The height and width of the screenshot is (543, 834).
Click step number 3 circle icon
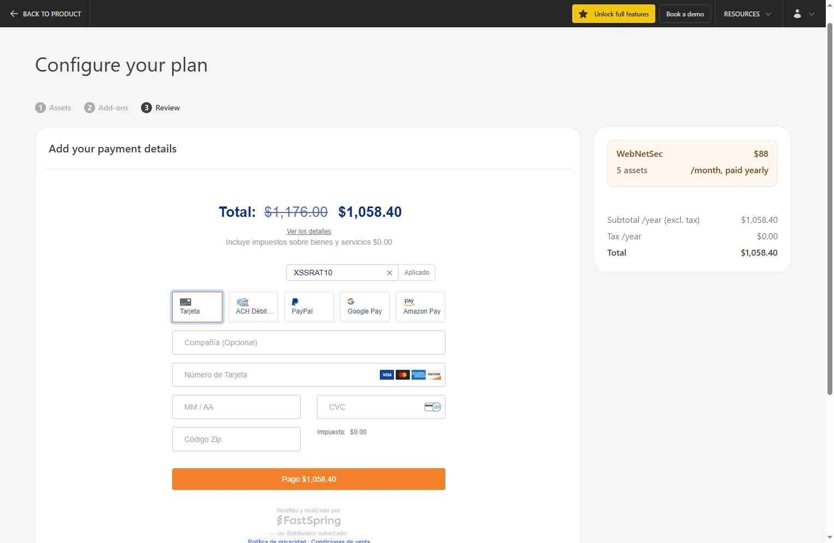[x=146, y=108]
